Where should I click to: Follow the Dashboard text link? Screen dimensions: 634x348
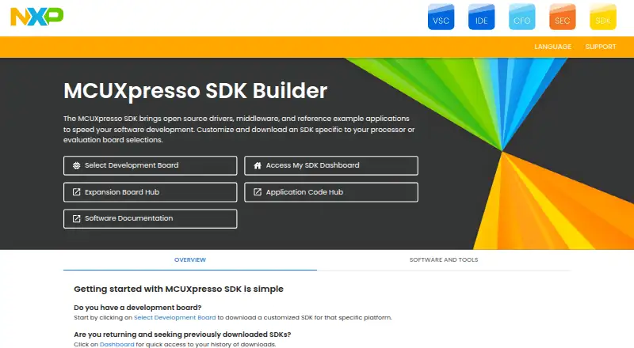click(x=116, y=344)
